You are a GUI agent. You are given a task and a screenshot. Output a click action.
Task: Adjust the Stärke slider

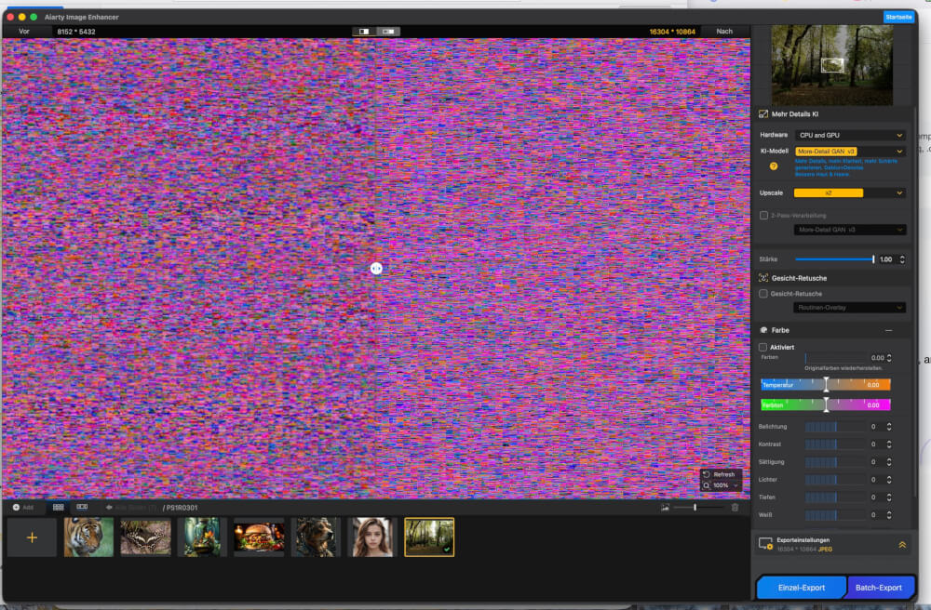pos(872,259)
